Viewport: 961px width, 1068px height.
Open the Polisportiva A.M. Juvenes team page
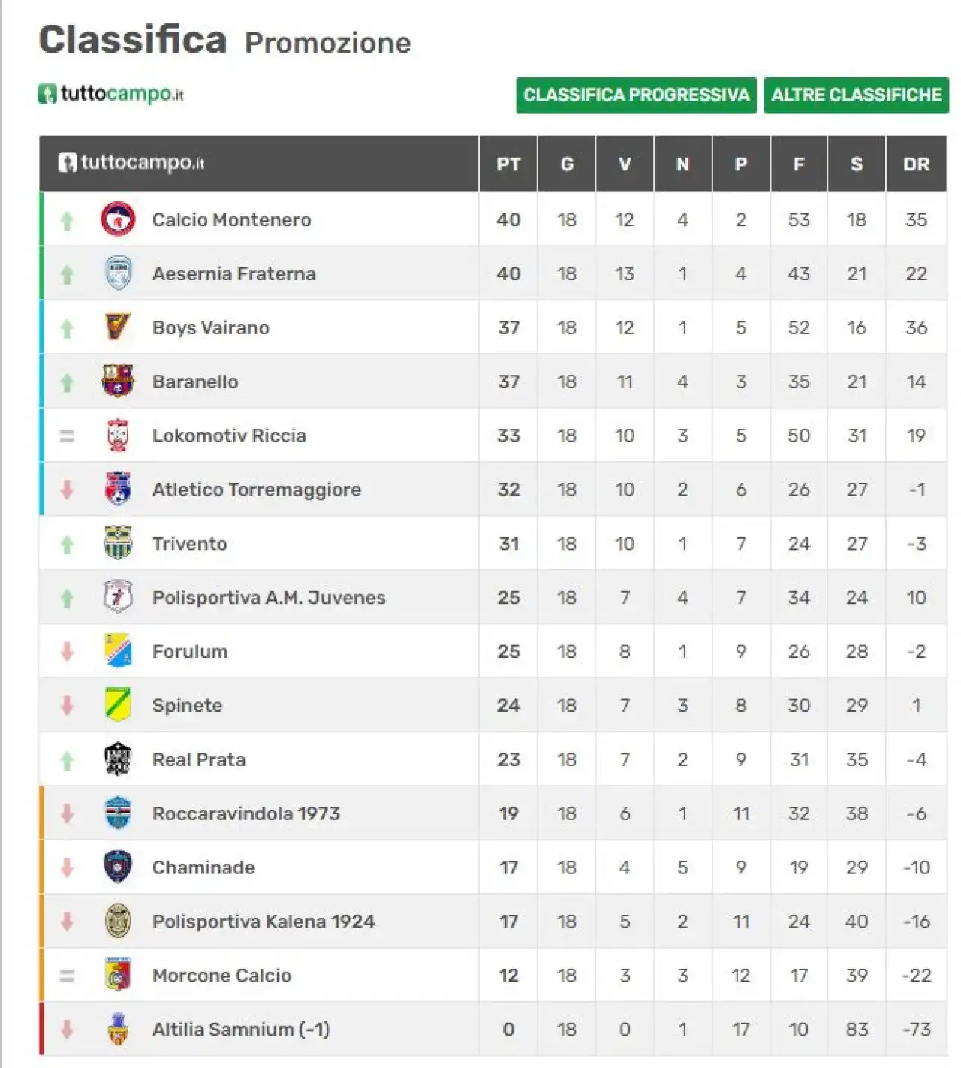point(269,598)
